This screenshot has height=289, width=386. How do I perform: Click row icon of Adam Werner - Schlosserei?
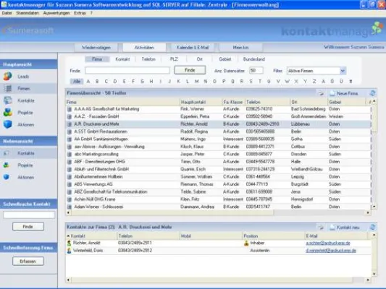pyautogui.click(x=70, y=207)
